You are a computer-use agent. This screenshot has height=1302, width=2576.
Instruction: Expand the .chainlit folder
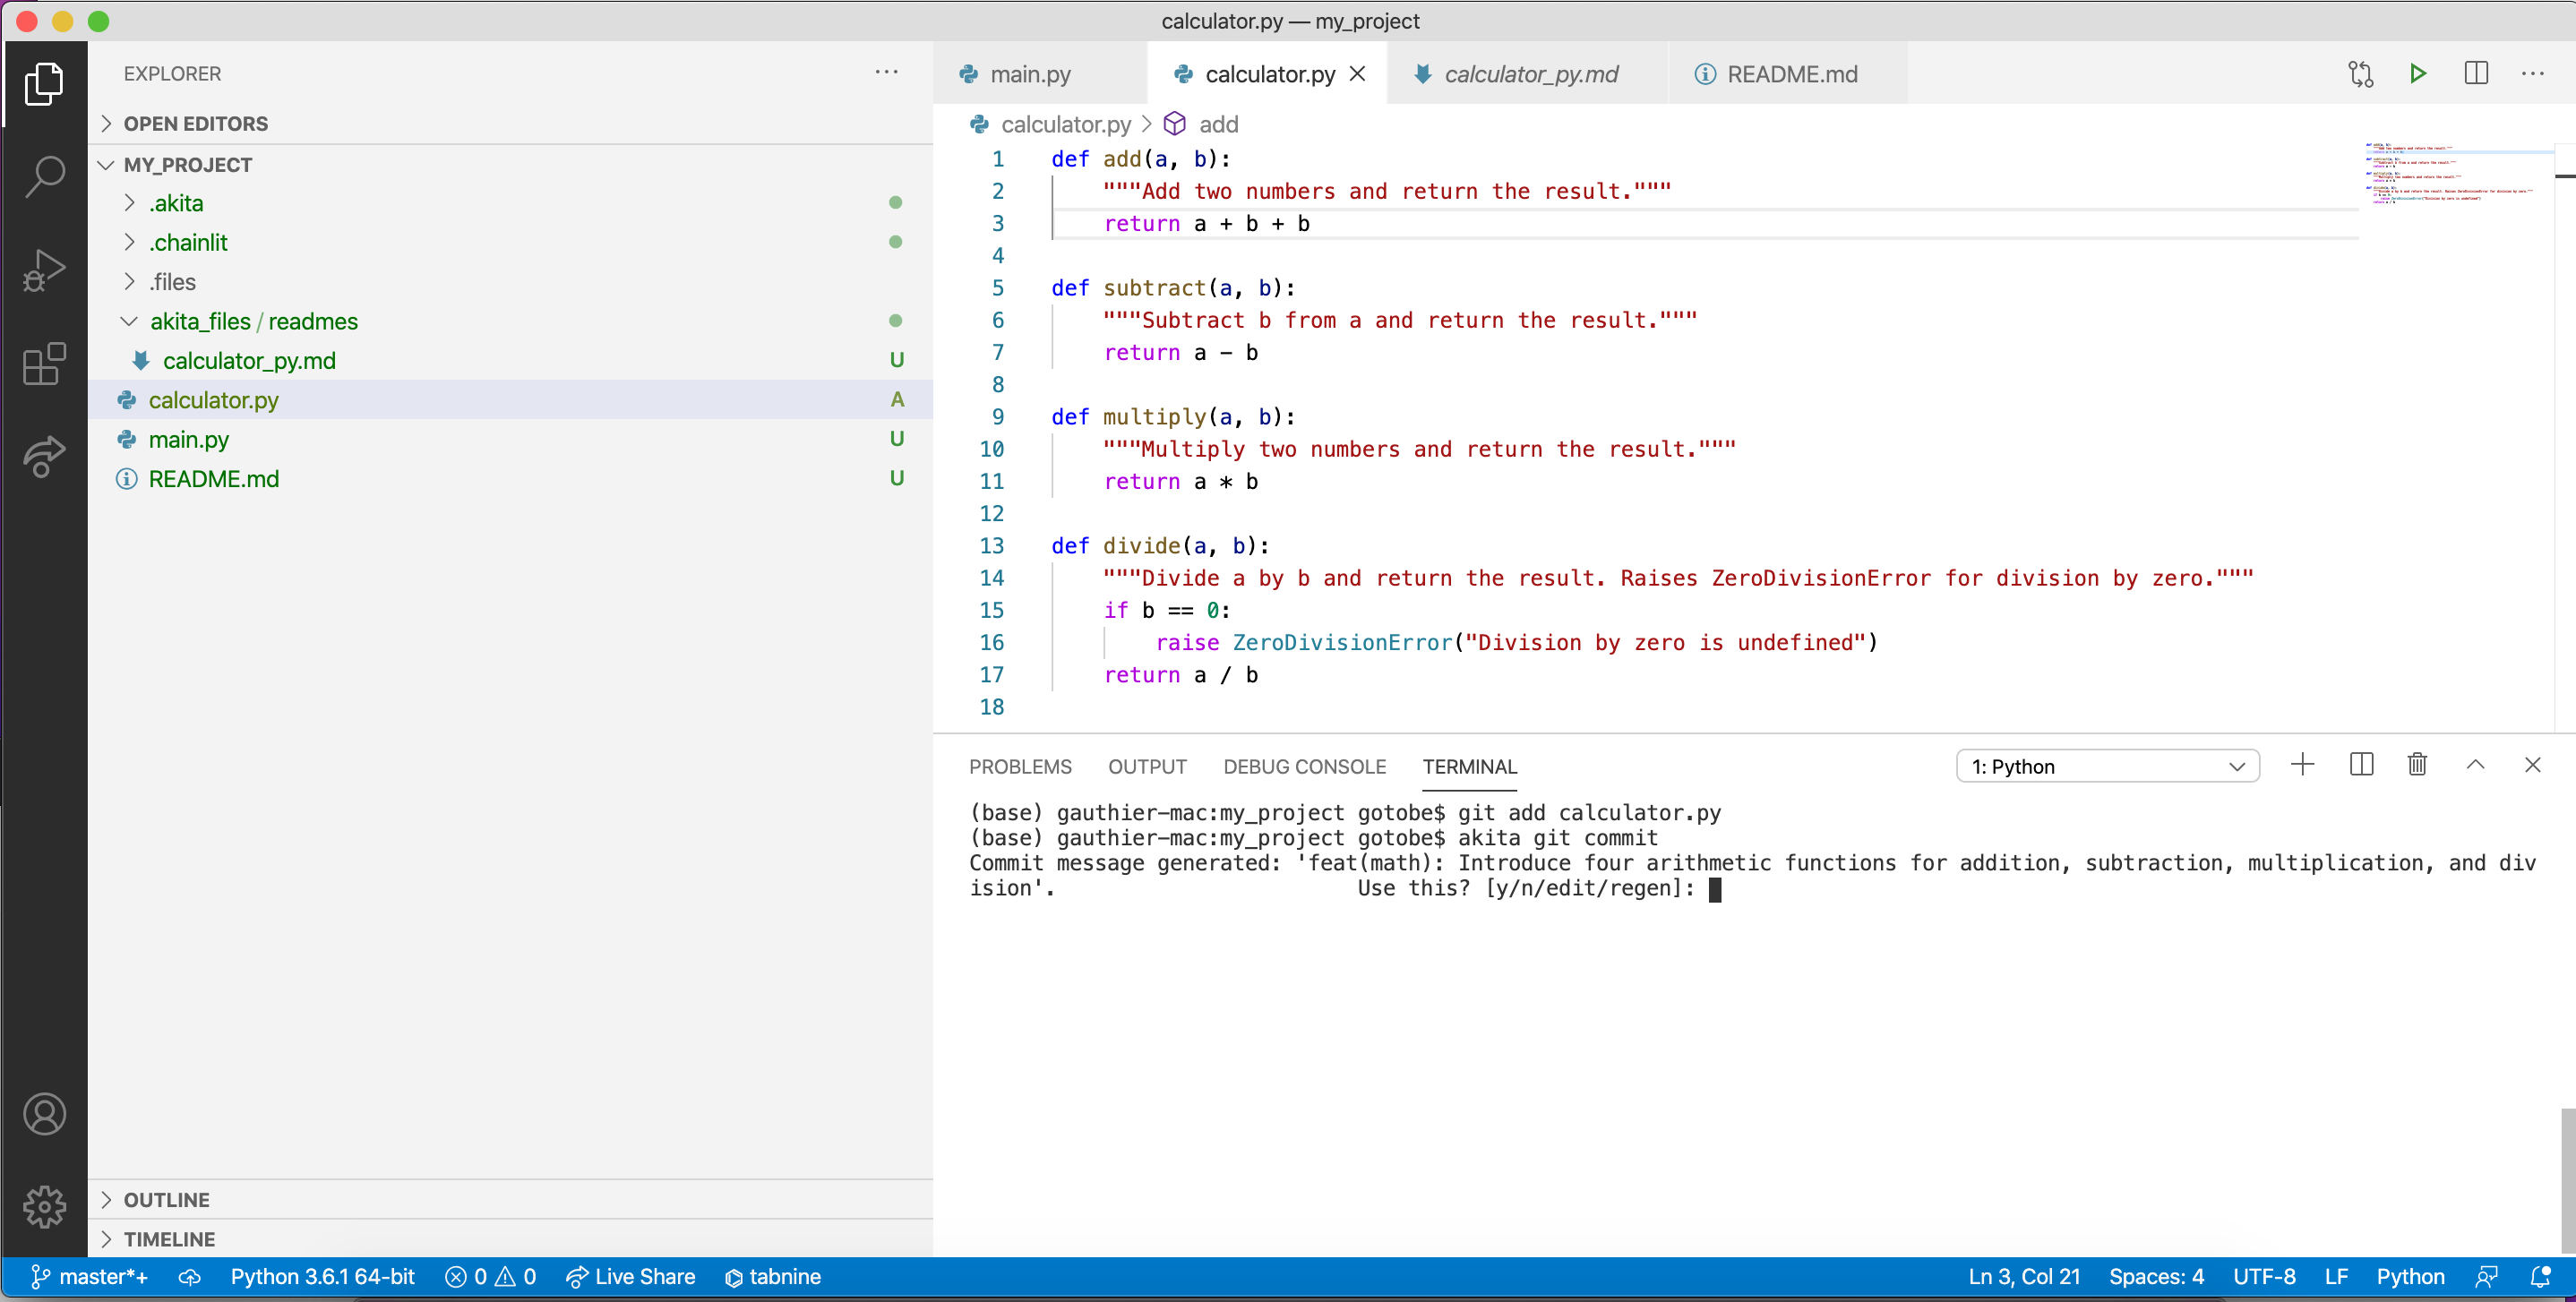(188, 242)
